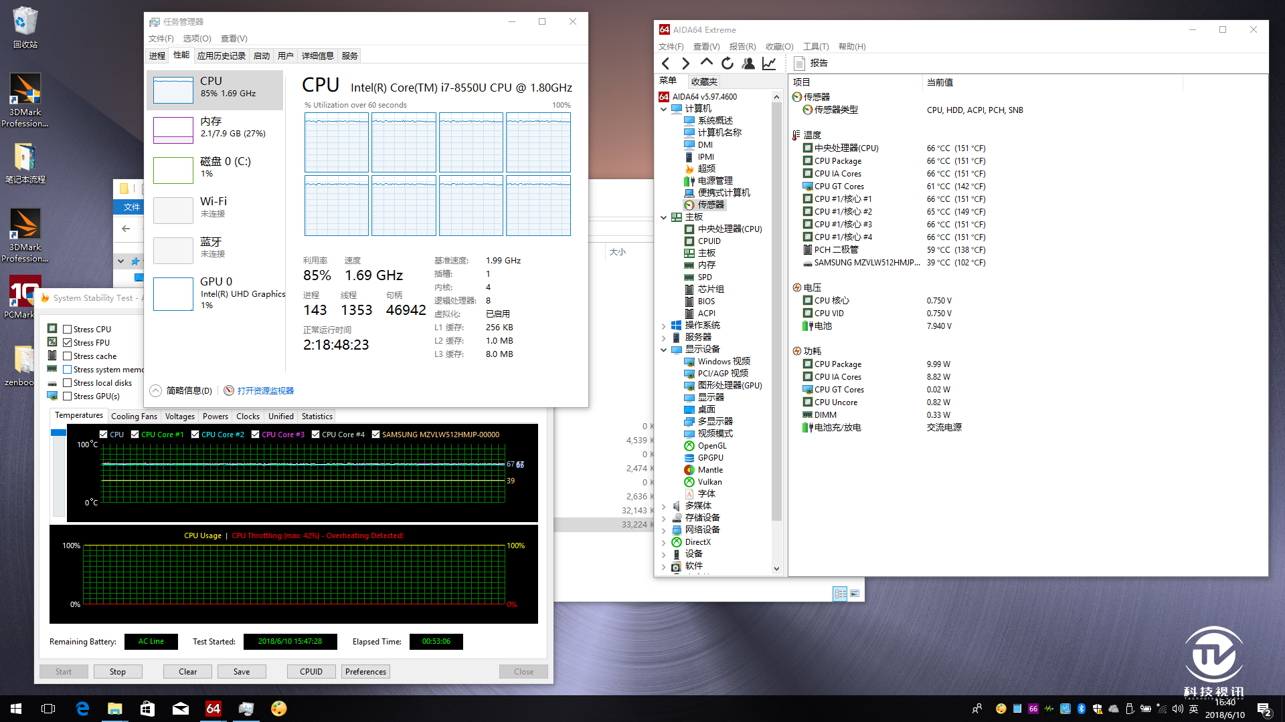The image size is (1285, 722).
Task: Open 详细信息 tab in Task Manager
Action: pos(317,55)
